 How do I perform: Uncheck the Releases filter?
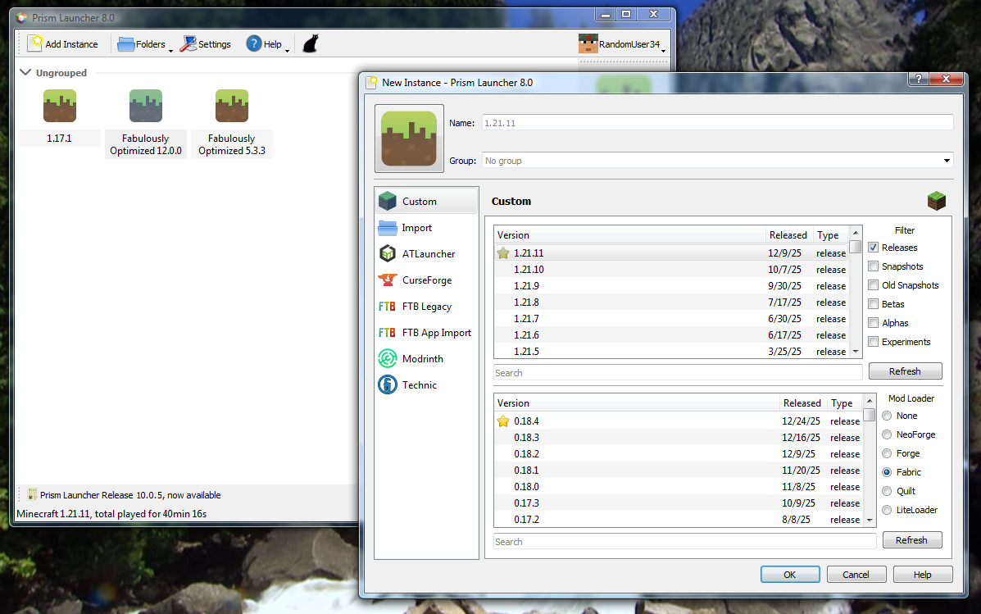point(874,248)
